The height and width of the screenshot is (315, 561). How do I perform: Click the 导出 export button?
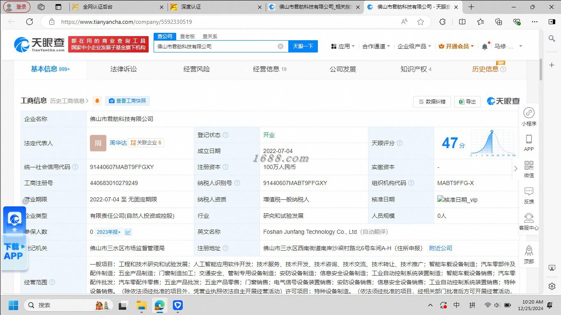coord(467,101)
